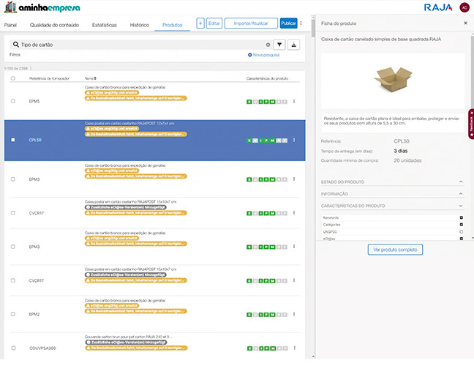Viewport: 474px width, 366px height.
Task: Click the EPM5 reference cell
Action: tap(34, 101)
